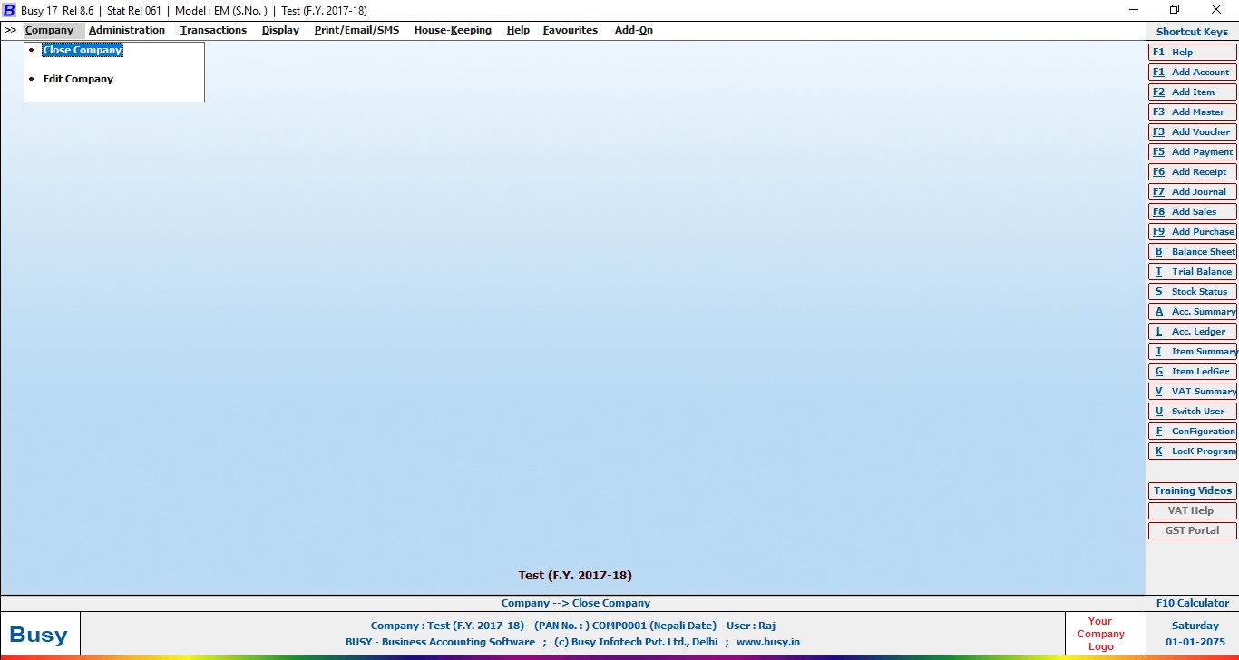Click the >> arrows beside Company menu
This screenshot has width=1239, height=660.
coord(11,30)
